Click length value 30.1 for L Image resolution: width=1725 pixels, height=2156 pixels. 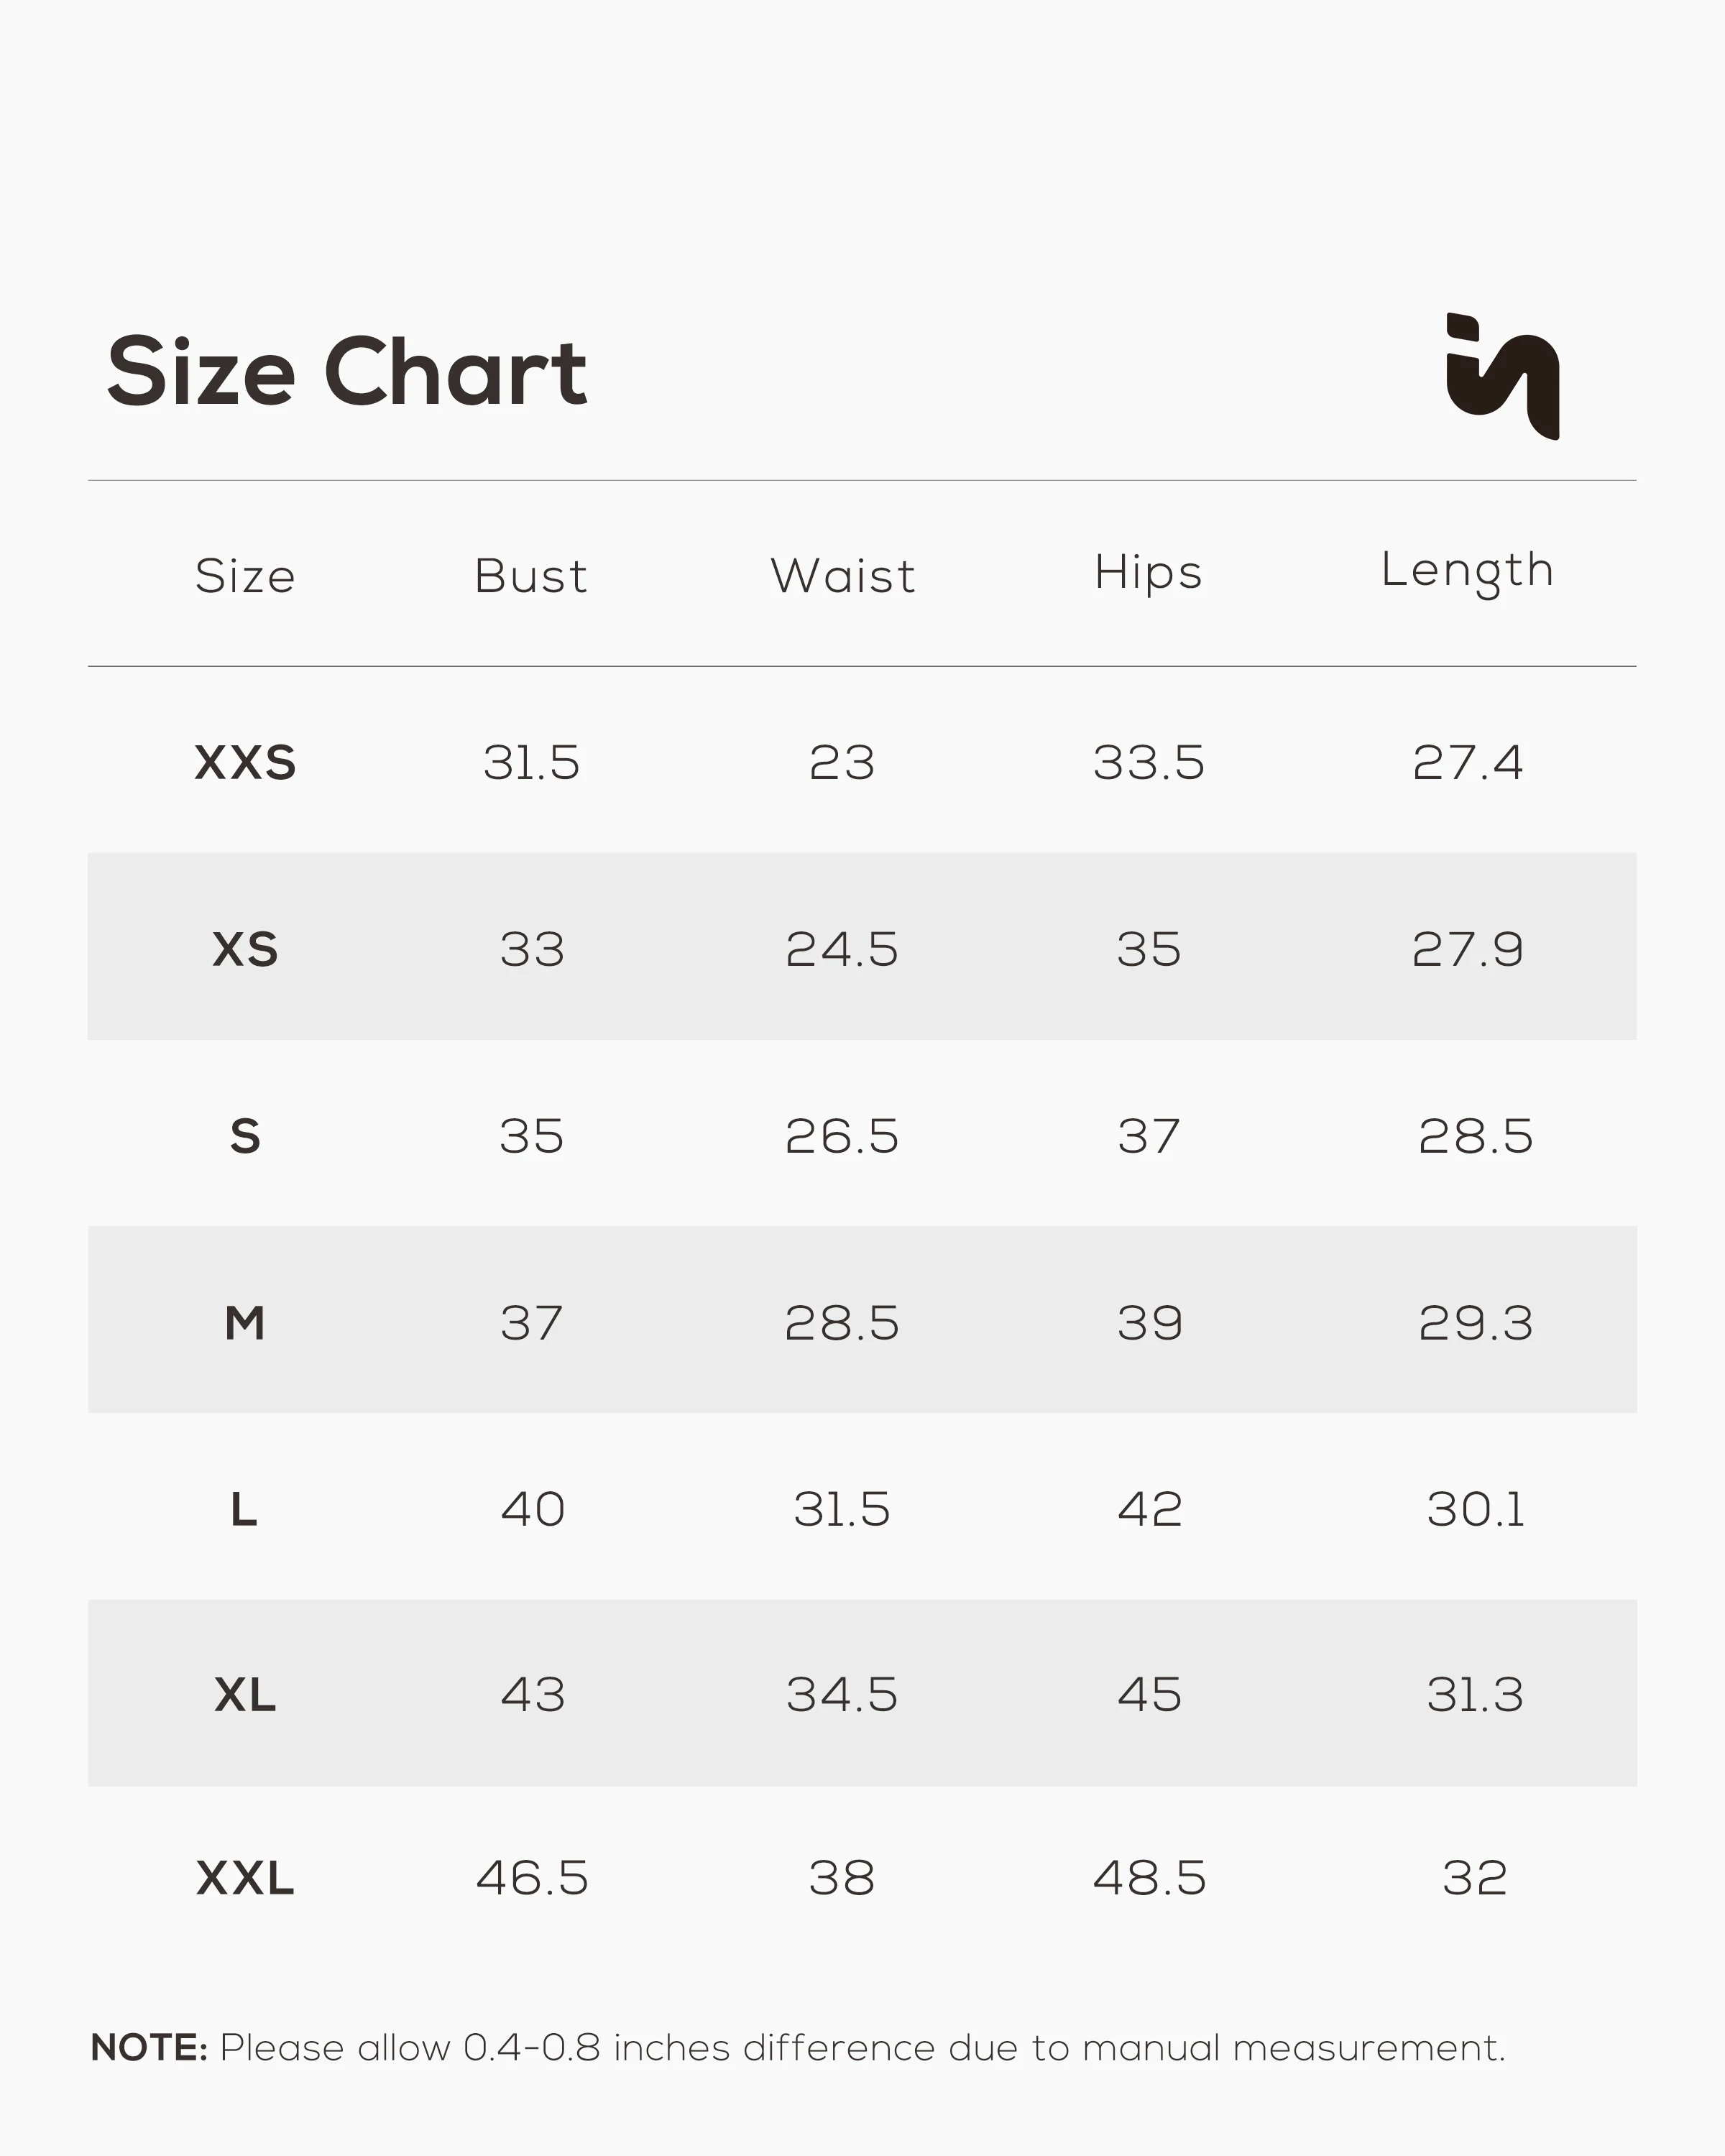1476,1509
